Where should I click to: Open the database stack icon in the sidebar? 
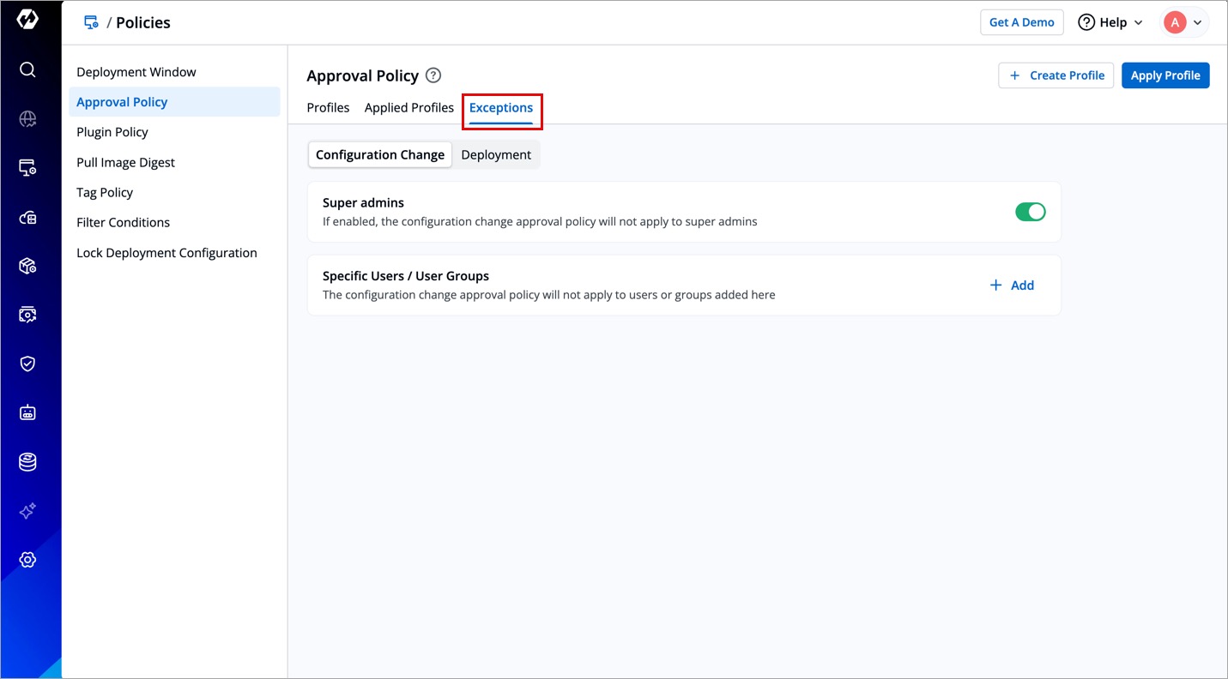27,462
